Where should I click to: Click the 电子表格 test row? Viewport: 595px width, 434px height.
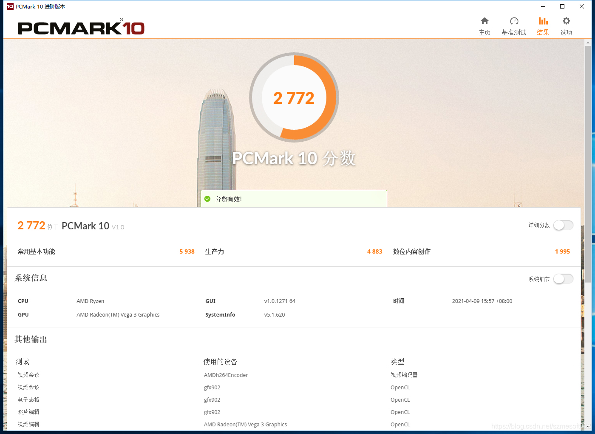tap(28, 400)
